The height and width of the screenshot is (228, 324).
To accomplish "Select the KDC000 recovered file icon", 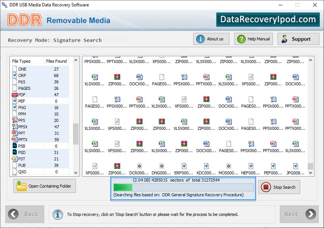I will (206, 166).
